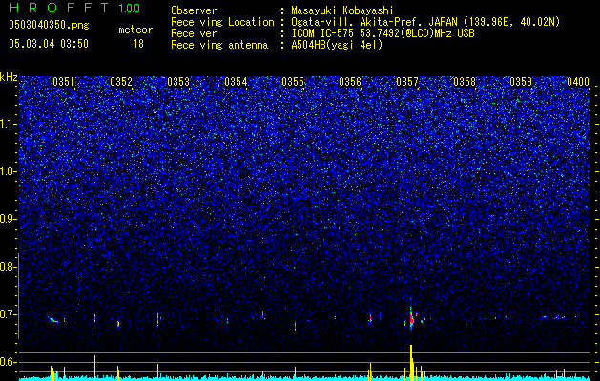Select the ICOM IC-575 receiver description
The height and width of the screenshot is (381, 600).
tap(383, 33)
